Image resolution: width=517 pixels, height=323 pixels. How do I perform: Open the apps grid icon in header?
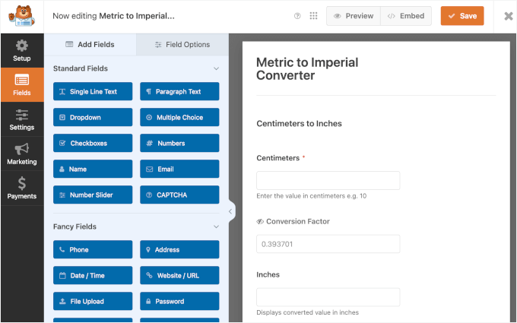click(x=313, y=16)
